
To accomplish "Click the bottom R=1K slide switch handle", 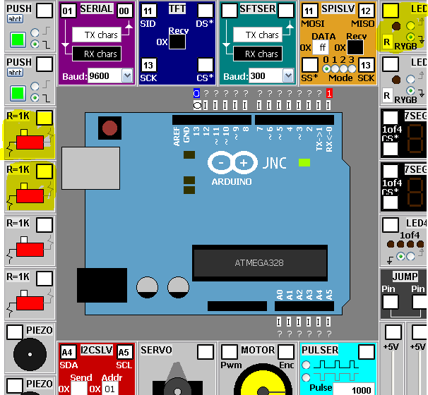I will [24, 293].
